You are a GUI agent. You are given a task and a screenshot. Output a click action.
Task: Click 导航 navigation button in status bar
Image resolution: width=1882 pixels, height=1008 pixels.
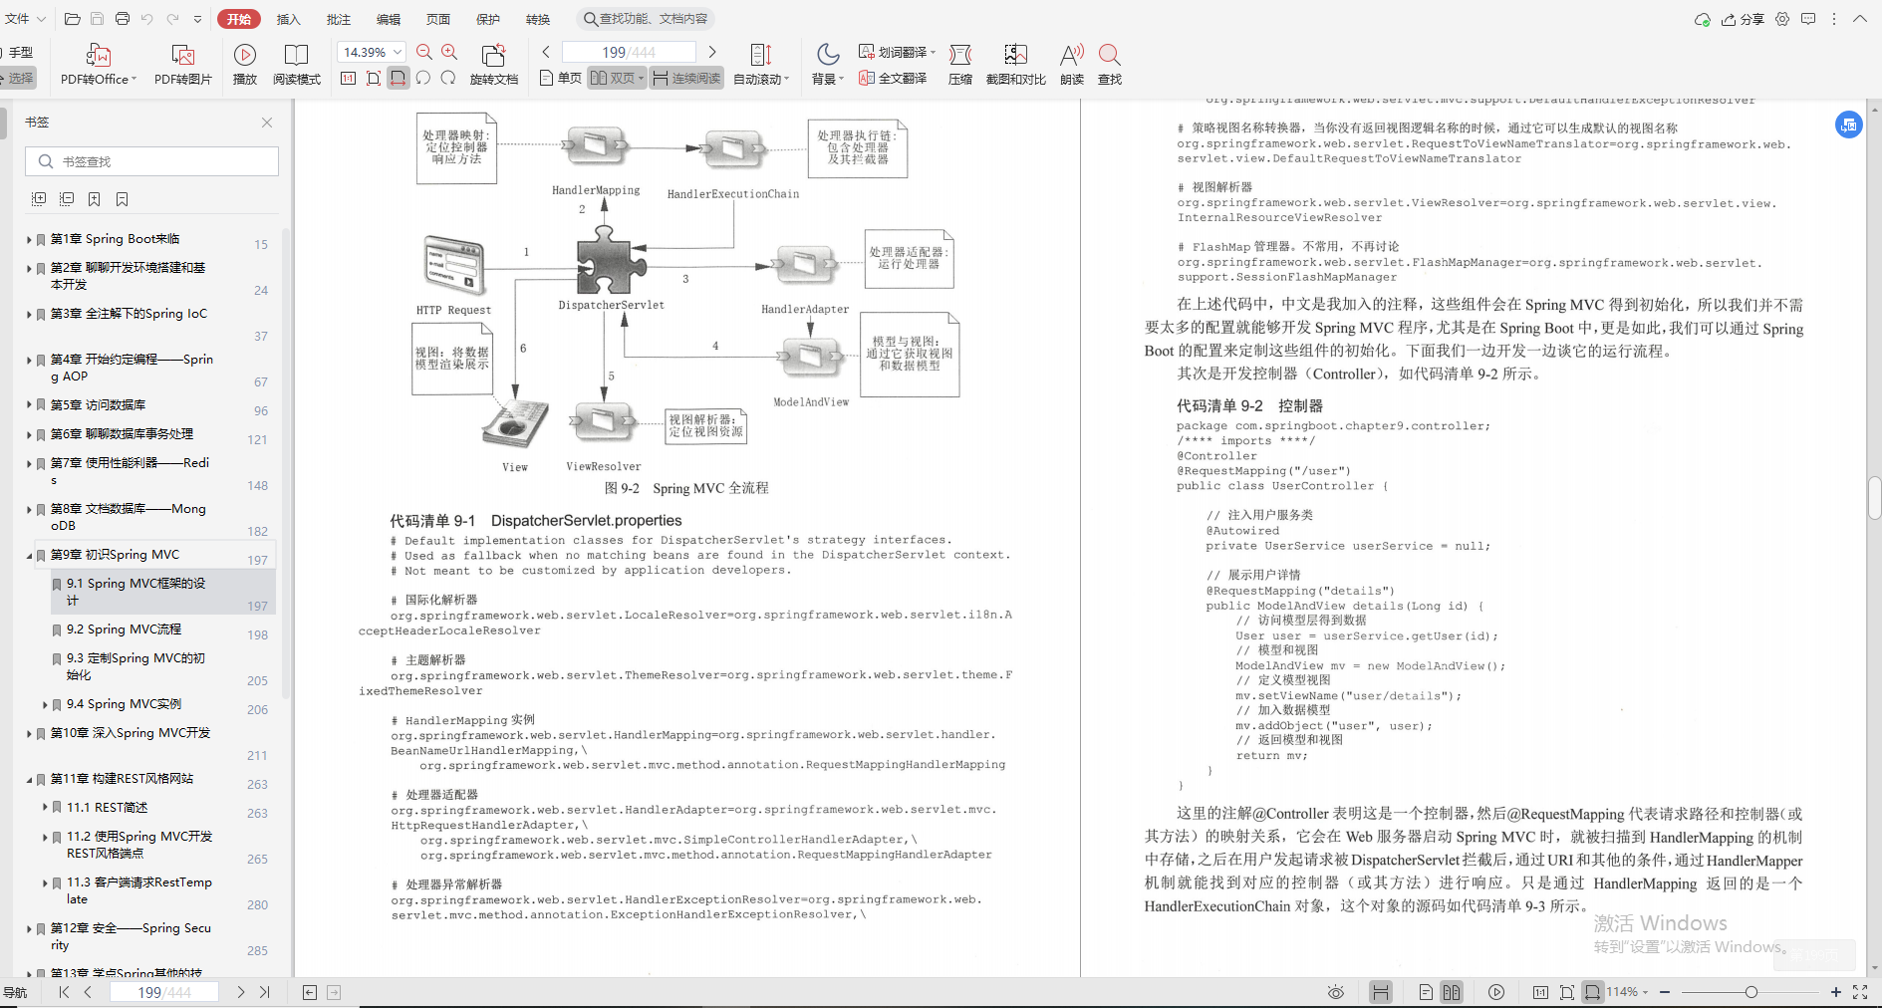(x=15, y=992)
